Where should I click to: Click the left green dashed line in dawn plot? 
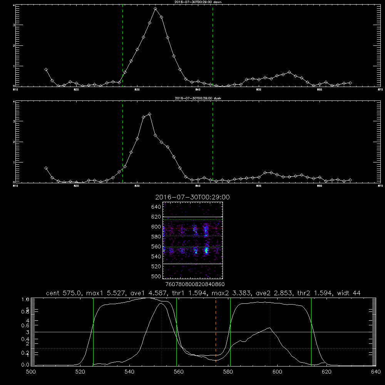point(122,46)
